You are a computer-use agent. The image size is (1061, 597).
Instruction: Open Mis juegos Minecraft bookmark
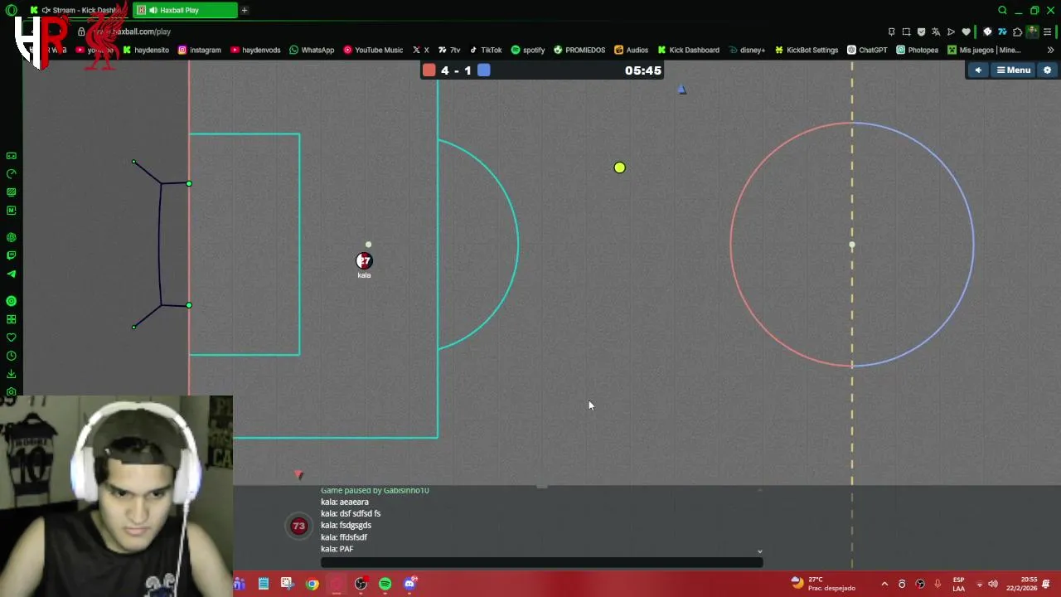984,50
